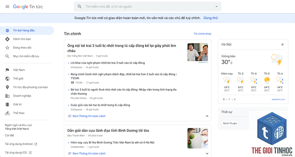Screen dimensions: 295x157
Task: Click the weather location target icon
Action: click(282, 45)
